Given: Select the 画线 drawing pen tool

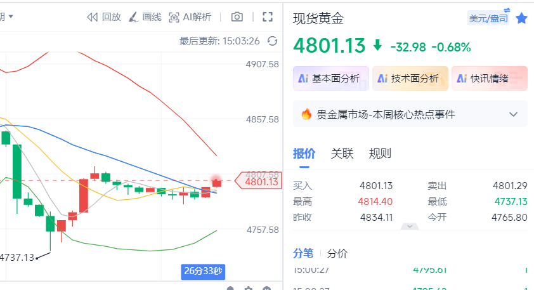Looking at the screenshot, I should pyautogui.click(x=133, y=17).
